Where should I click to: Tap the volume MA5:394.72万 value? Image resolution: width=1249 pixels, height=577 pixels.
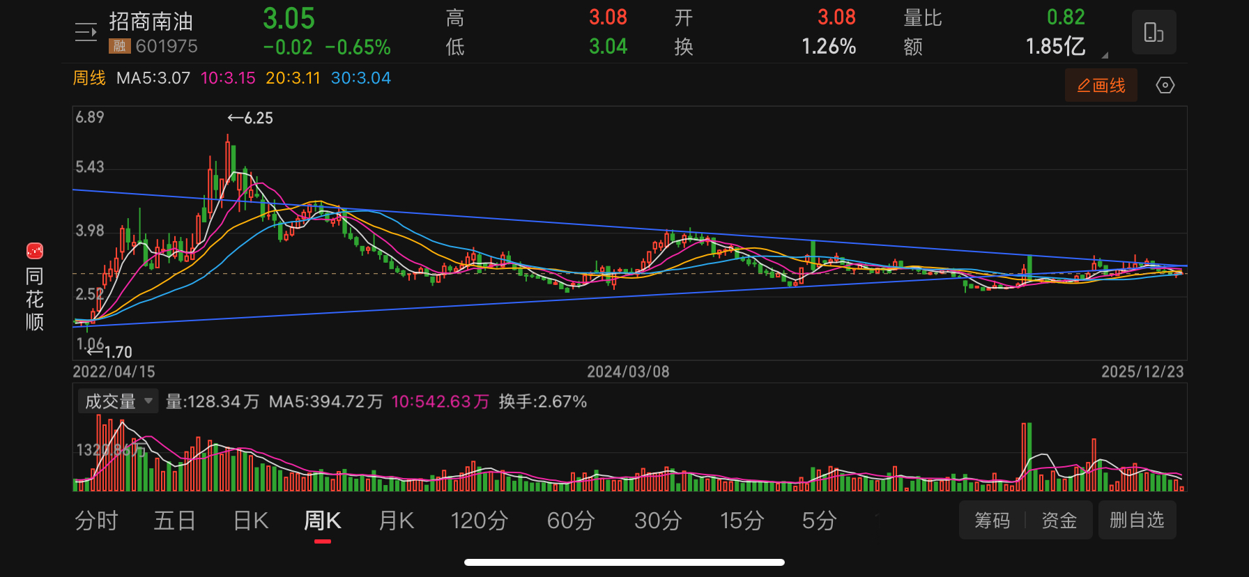tap(325, 401)
